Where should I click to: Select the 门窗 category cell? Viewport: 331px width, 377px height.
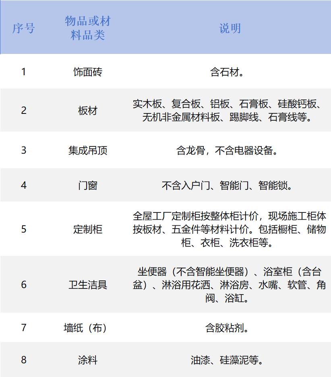click(x=88, y=185)
